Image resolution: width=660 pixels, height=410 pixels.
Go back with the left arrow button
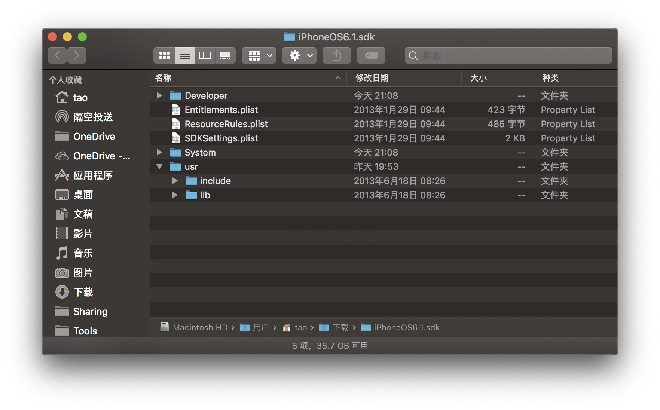(57, 55)
